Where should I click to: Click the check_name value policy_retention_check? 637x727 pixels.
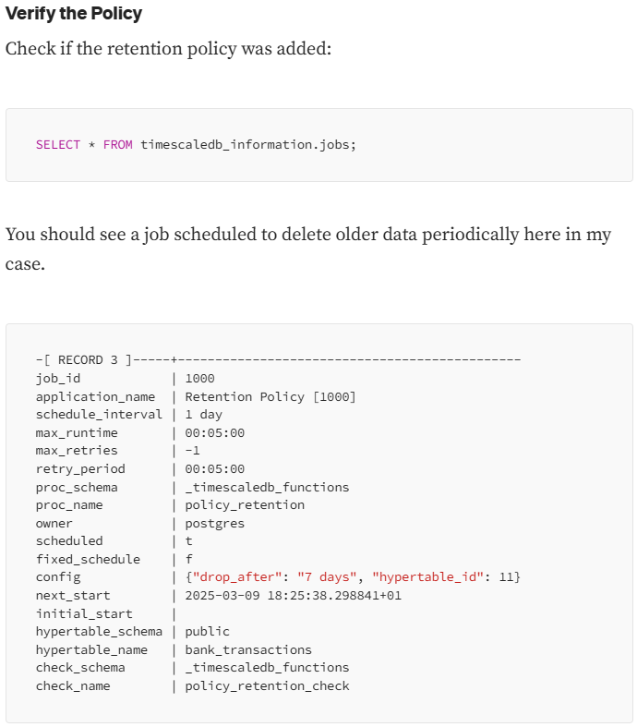point(267,686)
